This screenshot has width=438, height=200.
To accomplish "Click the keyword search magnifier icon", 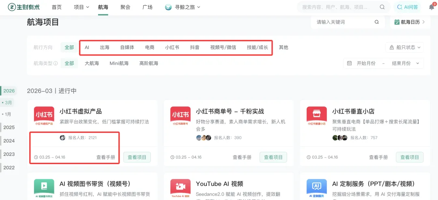I will [x=376, y=22].
